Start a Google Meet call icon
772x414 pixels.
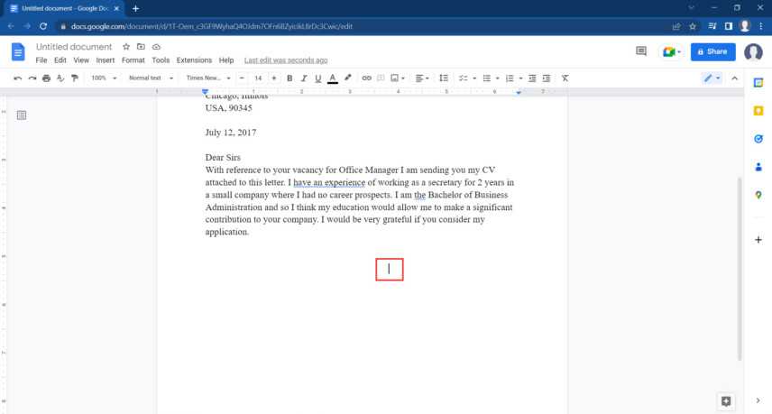(671, 51)
